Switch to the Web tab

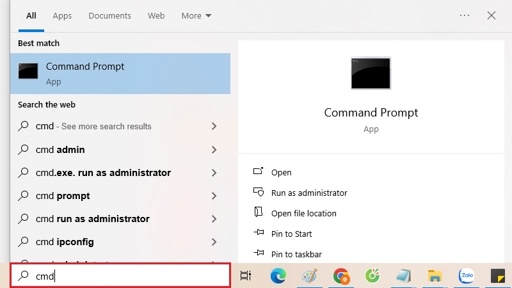[x=156, y=15]
